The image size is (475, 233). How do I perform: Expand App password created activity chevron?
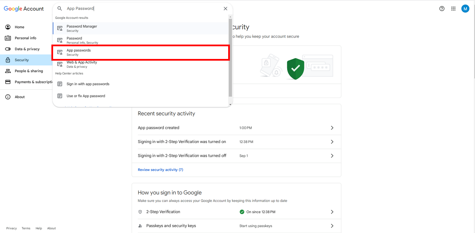pyautogui.click(x=332, y=128)
